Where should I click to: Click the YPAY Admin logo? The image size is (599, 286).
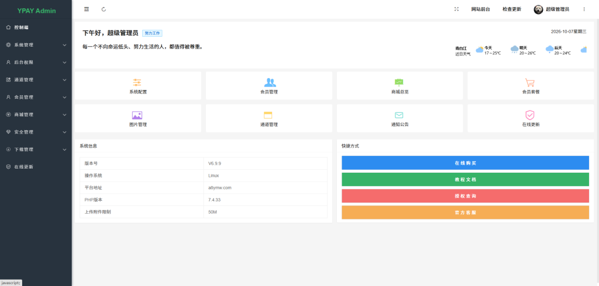[x=36, y=11]
